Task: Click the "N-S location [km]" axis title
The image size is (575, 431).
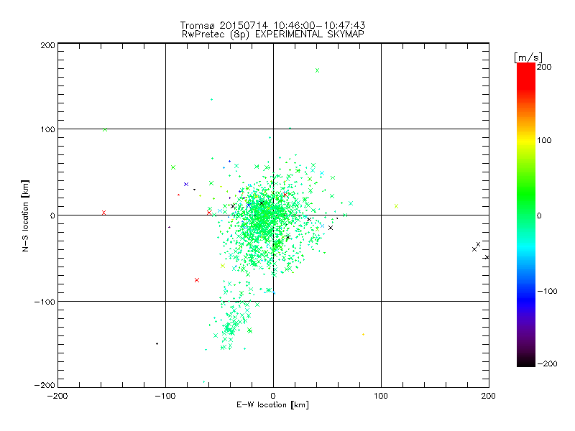Action: click(25, 216)
